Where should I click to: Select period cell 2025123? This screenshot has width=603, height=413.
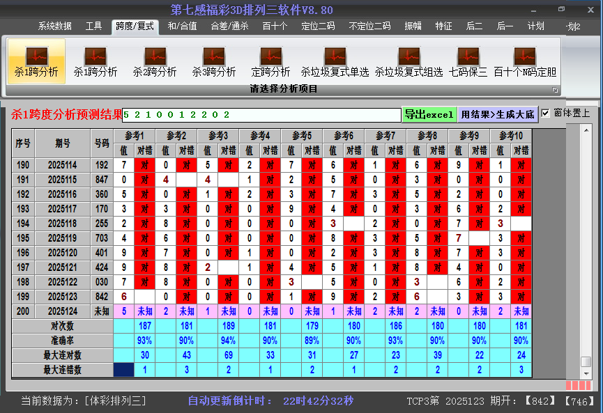tap(63, 297)
